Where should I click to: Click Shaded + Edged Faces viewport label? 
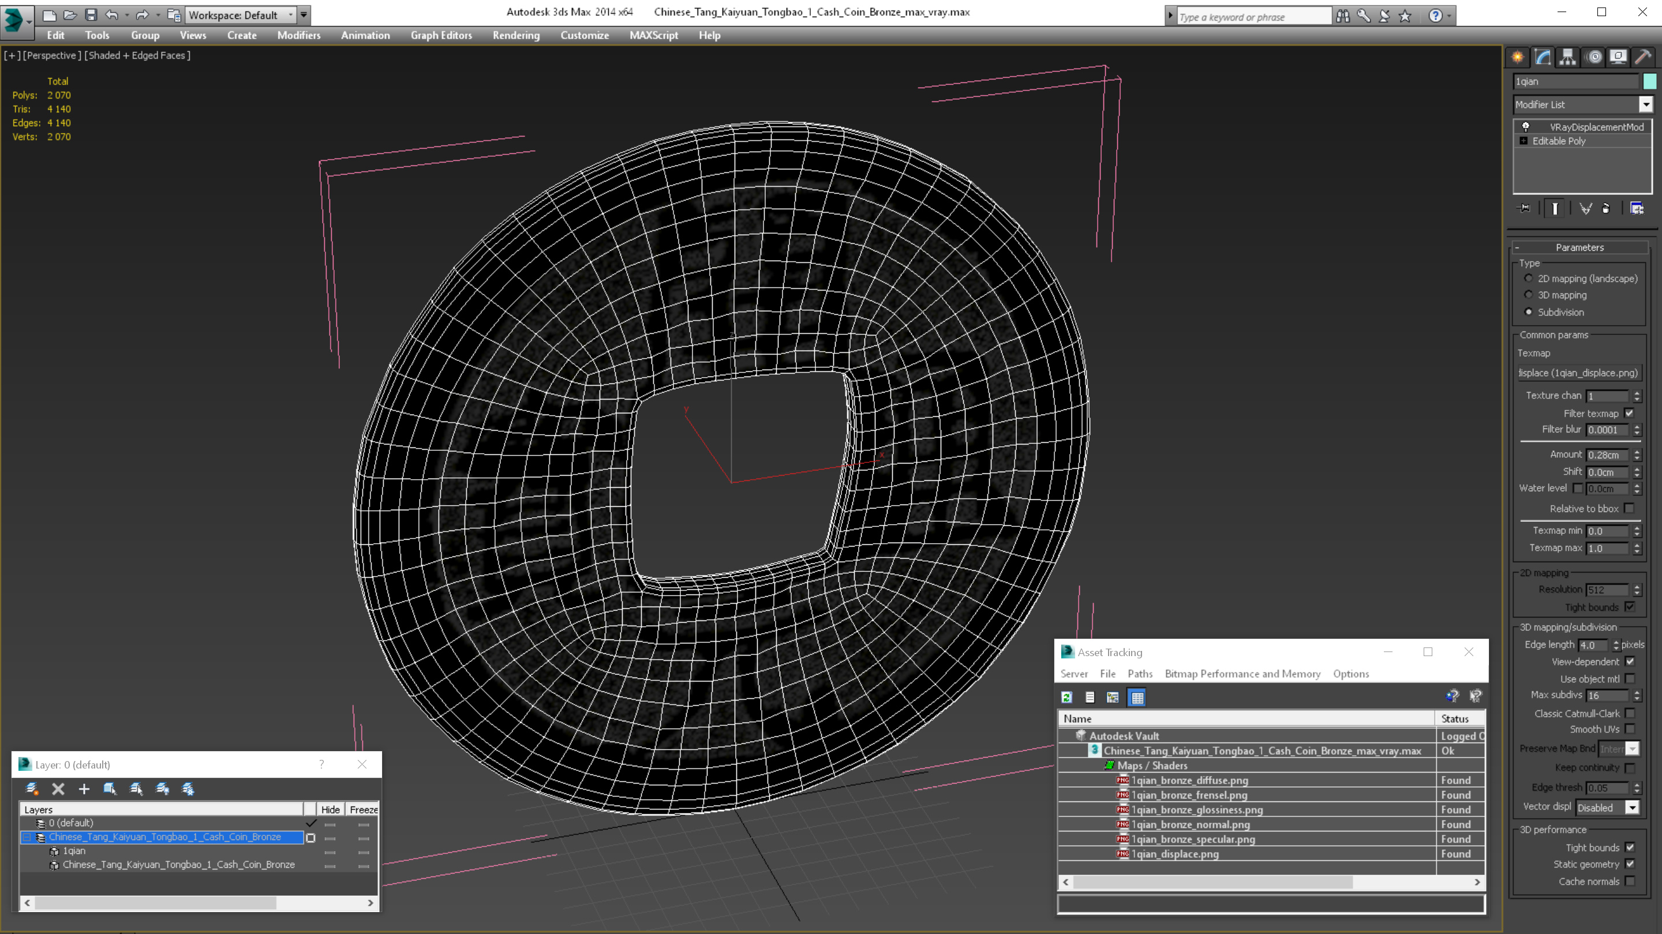click(137, 55)
